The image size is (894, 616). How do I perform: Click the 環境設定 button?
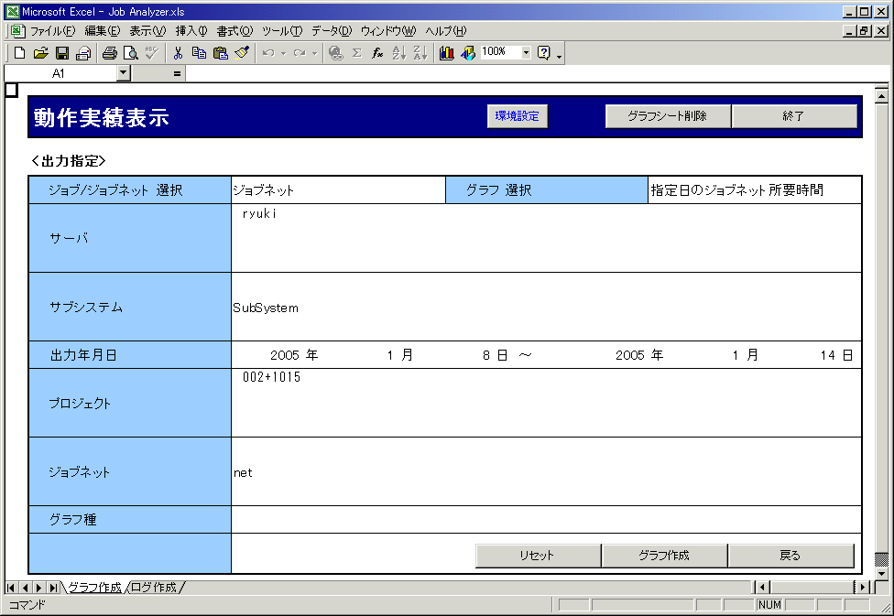pyautogui.click(x=518, y=116)
